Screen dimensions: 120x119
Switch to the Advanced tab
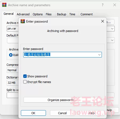(x=23, y=14)
